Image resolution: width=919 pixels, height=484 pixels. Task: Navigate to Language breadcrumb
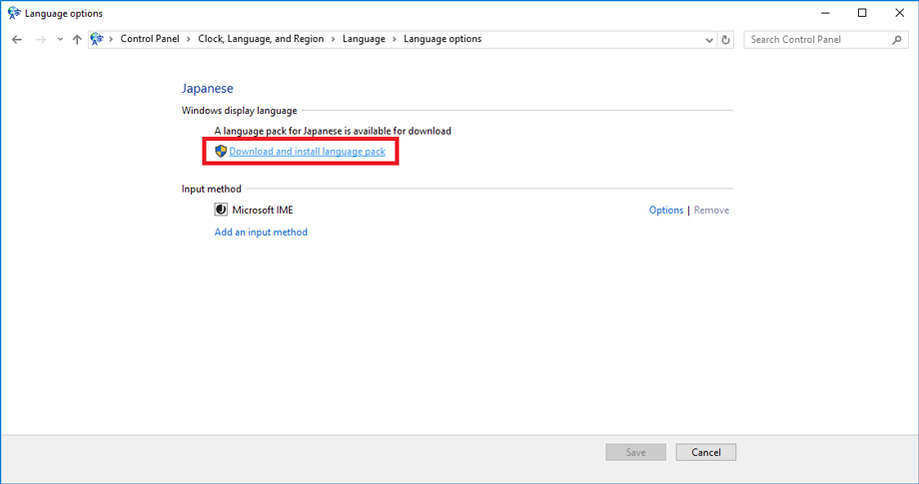(x=364, y=39)
